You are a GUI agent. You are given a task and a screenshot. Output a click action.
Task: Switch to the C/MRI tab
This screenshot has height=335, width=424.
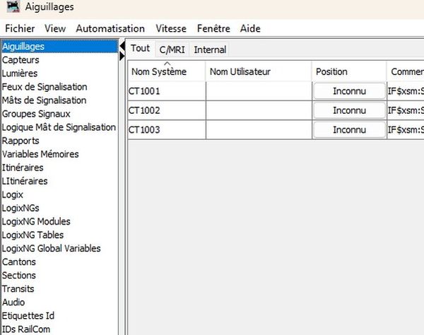(172, 49)
